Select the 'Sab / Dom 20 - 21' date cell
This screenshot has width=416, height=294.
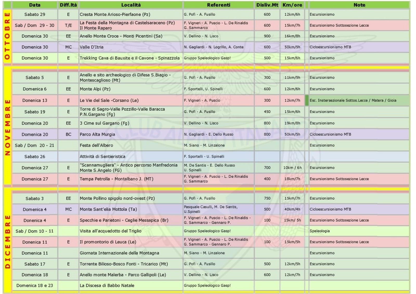tap(35, 145)
